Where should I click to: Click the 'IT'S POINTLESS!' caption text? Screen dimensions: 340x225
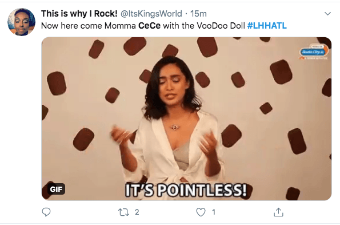[x=186, y=190]
